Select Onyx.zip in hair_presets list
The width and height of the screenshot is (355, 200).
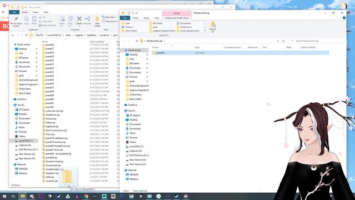[x=49, y=134]
